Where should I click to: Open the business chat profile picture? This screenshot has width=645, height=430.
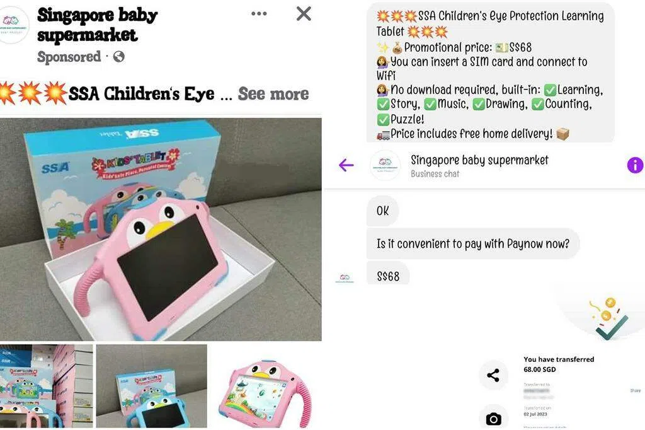tap(385, 165)
